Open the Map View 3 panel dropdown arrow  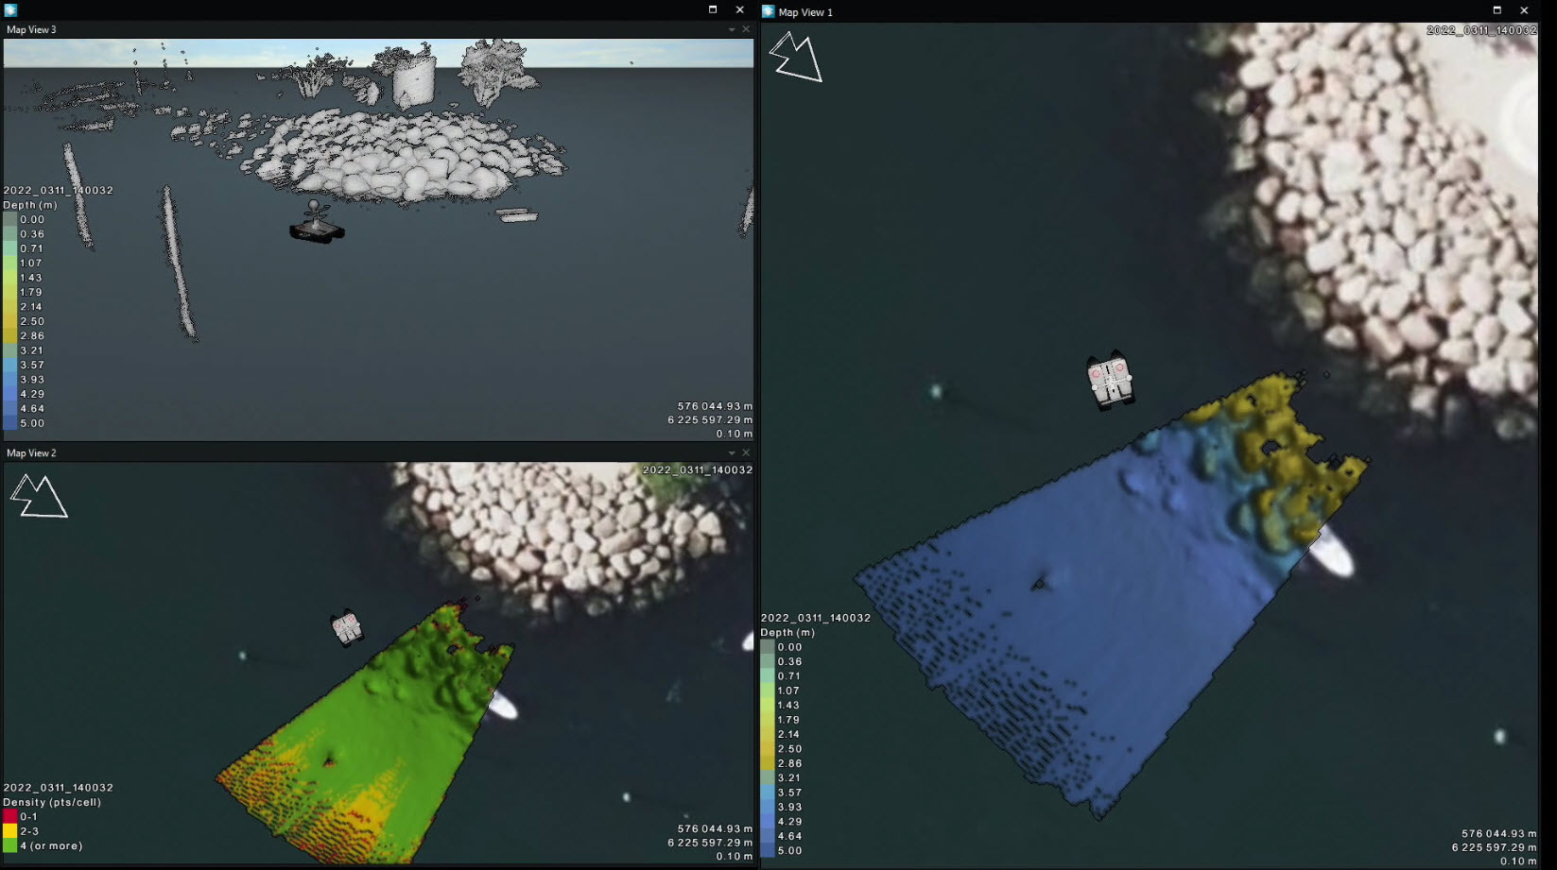click(x=730, y=29)
